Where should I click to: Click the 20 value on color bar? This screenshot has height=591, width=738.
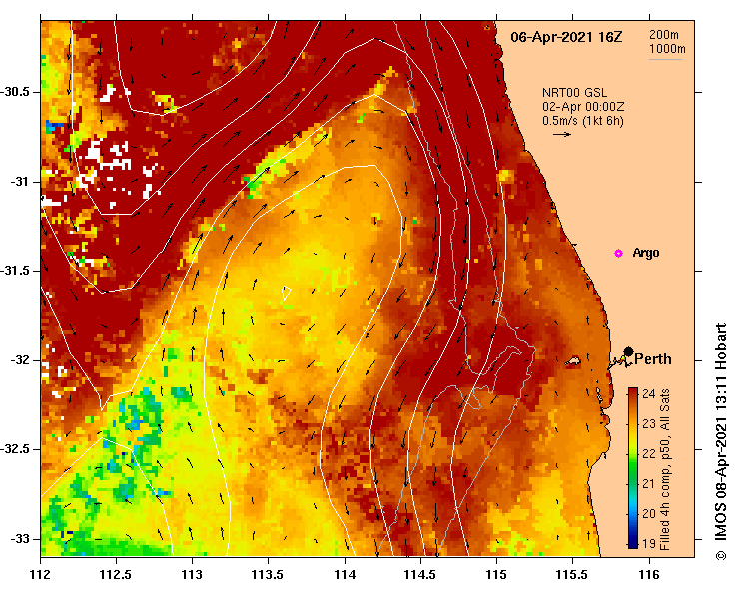click(x=648, y=513)
